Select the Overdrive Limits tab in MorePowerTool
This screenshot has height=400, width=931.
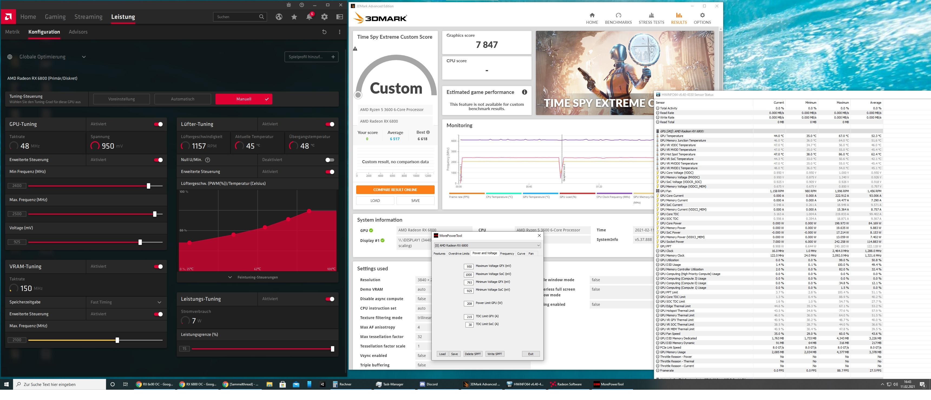coord(459,254)
